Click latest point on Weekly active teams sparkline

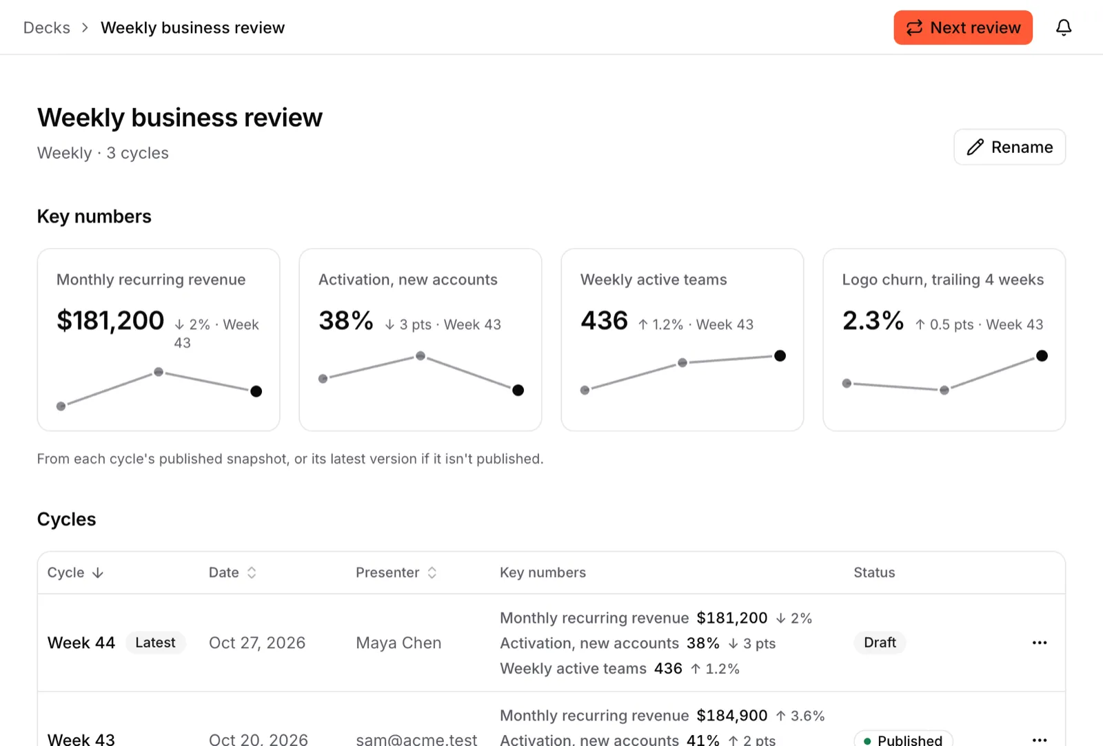(x=780, y=355)
